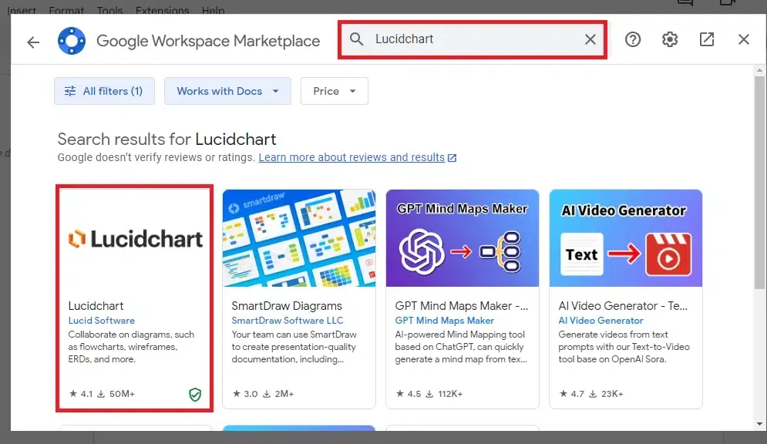Expand the Price dropdown
The width and height of the screenshot is (767, 444).
(x=334, y=91)
